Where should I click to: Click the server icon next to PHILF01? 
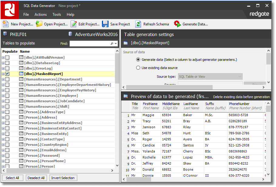point(5,34)
